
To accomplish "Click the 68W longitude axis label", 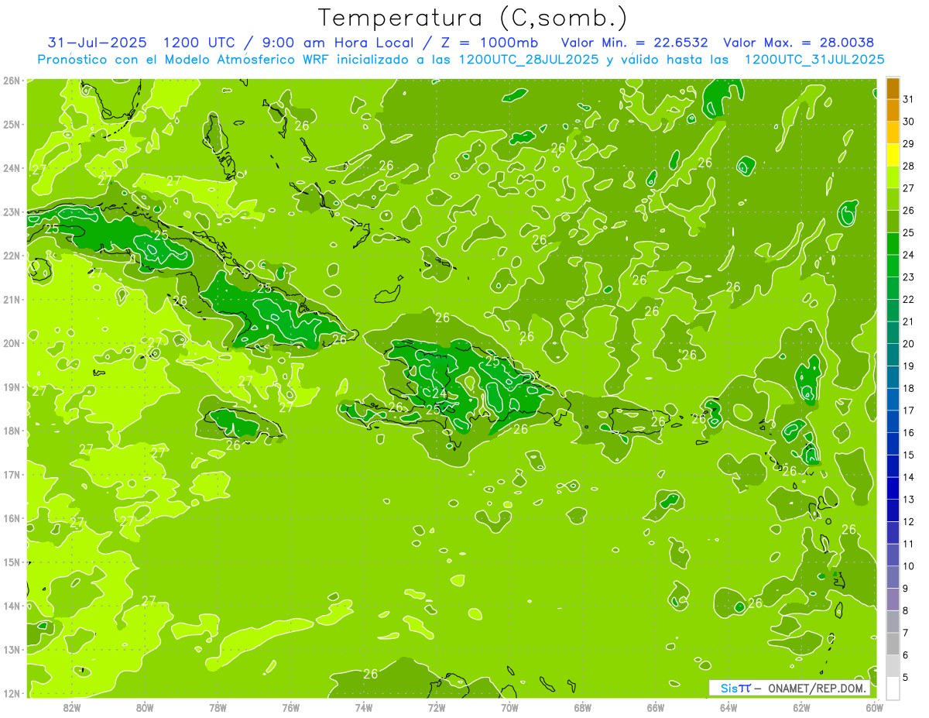I will coord(582,707).
